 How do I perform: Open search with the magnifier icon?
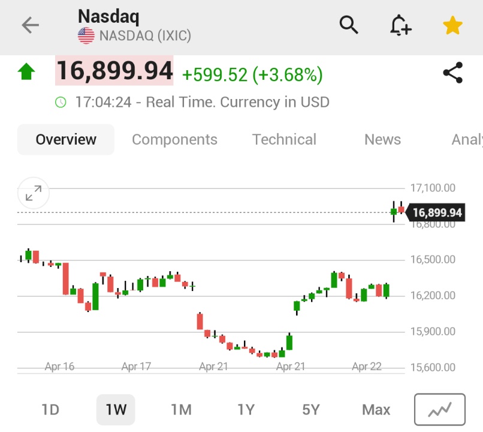point(349,25)
